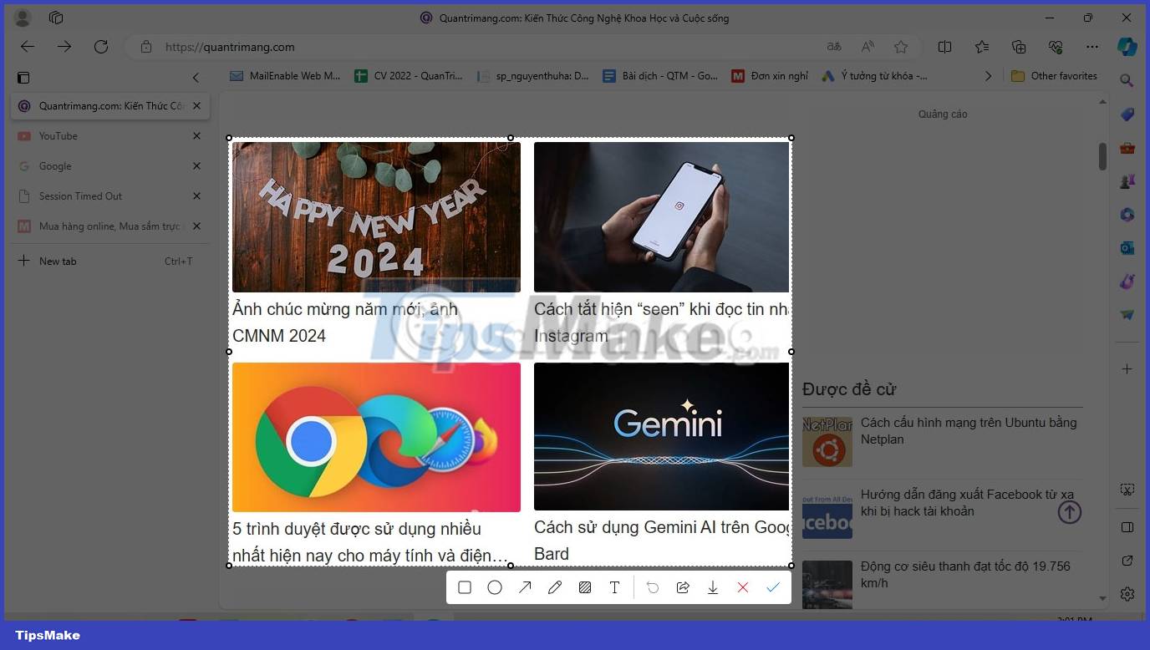Screen dimensions: 1150x650
Task: Expand Other favorites folder
Action: click(1055, 75)
